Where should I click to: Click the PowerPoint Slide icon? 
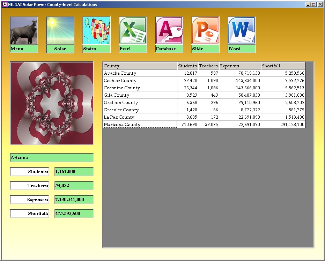205,31
